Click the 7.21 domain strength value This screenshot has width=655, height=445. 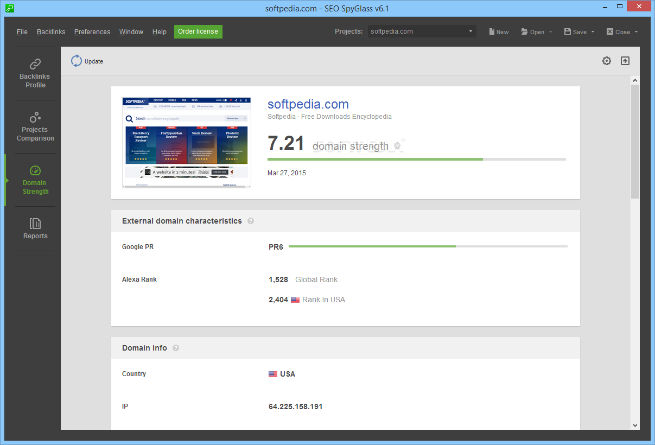(x=286, y=143)
